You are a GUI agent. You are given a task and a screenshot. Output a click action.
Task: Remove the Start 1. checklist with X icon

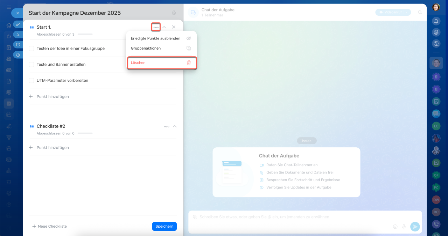174,27
